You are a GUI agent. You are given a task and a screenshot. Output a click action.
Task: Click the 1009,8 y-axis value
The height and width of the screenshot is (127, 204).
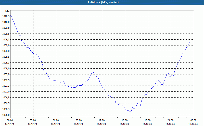tap(6, 28)
